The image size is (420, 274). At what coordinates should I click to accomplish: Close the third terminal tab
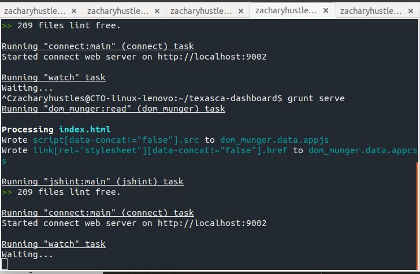point(241,11)
